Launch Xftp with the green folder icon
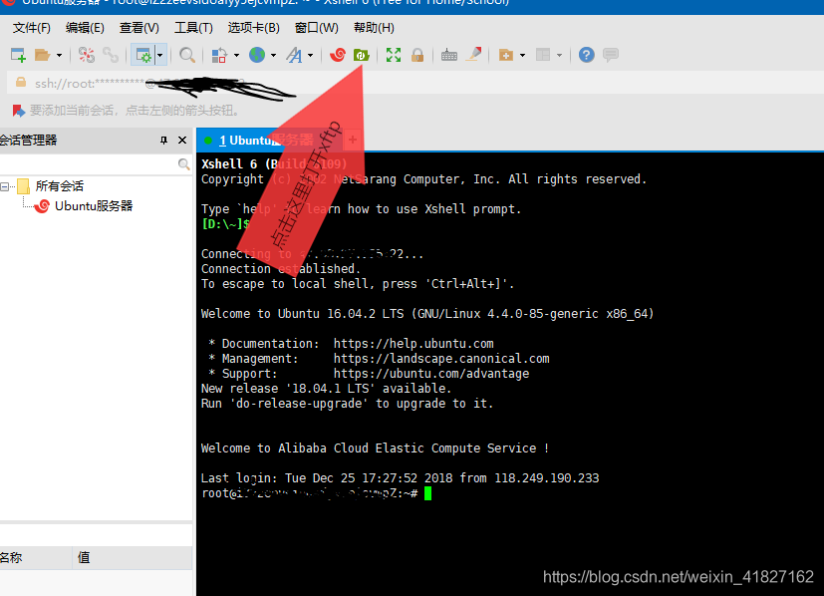The height and width of the screenshot is (596, 824). click(362, 54)
